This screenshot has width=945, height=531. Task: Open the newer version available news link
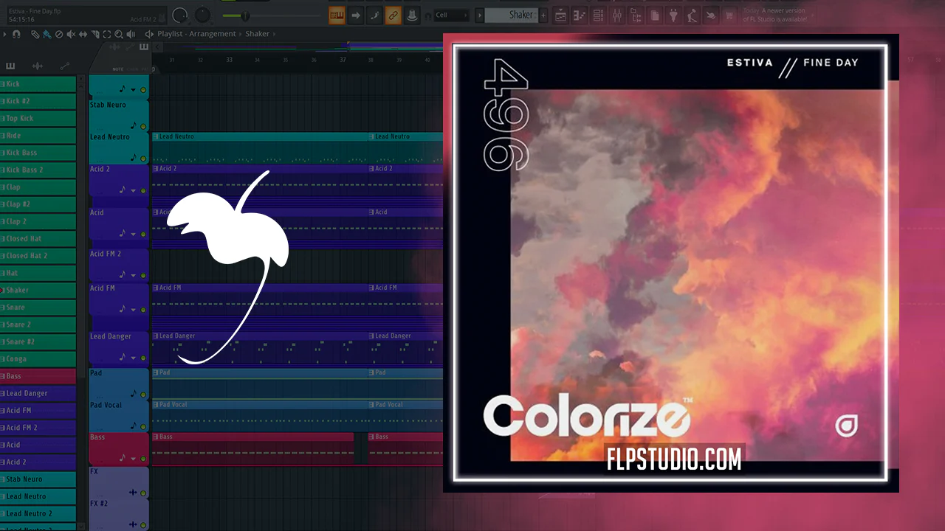pos(775,15)
